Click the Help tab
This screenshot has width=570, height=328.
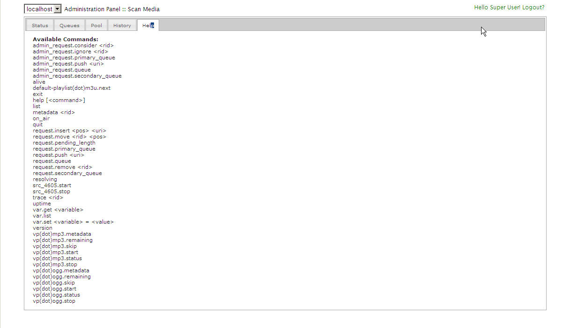(148, 25)
